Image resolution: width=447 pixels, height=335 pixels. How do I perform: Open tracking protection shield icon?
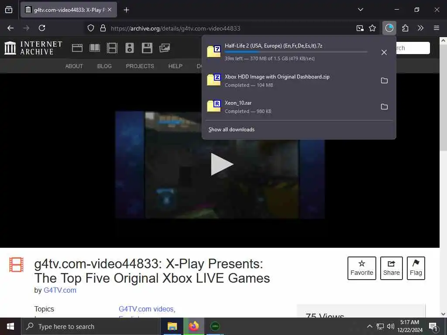pyautogui.click(x=91, y=28)
